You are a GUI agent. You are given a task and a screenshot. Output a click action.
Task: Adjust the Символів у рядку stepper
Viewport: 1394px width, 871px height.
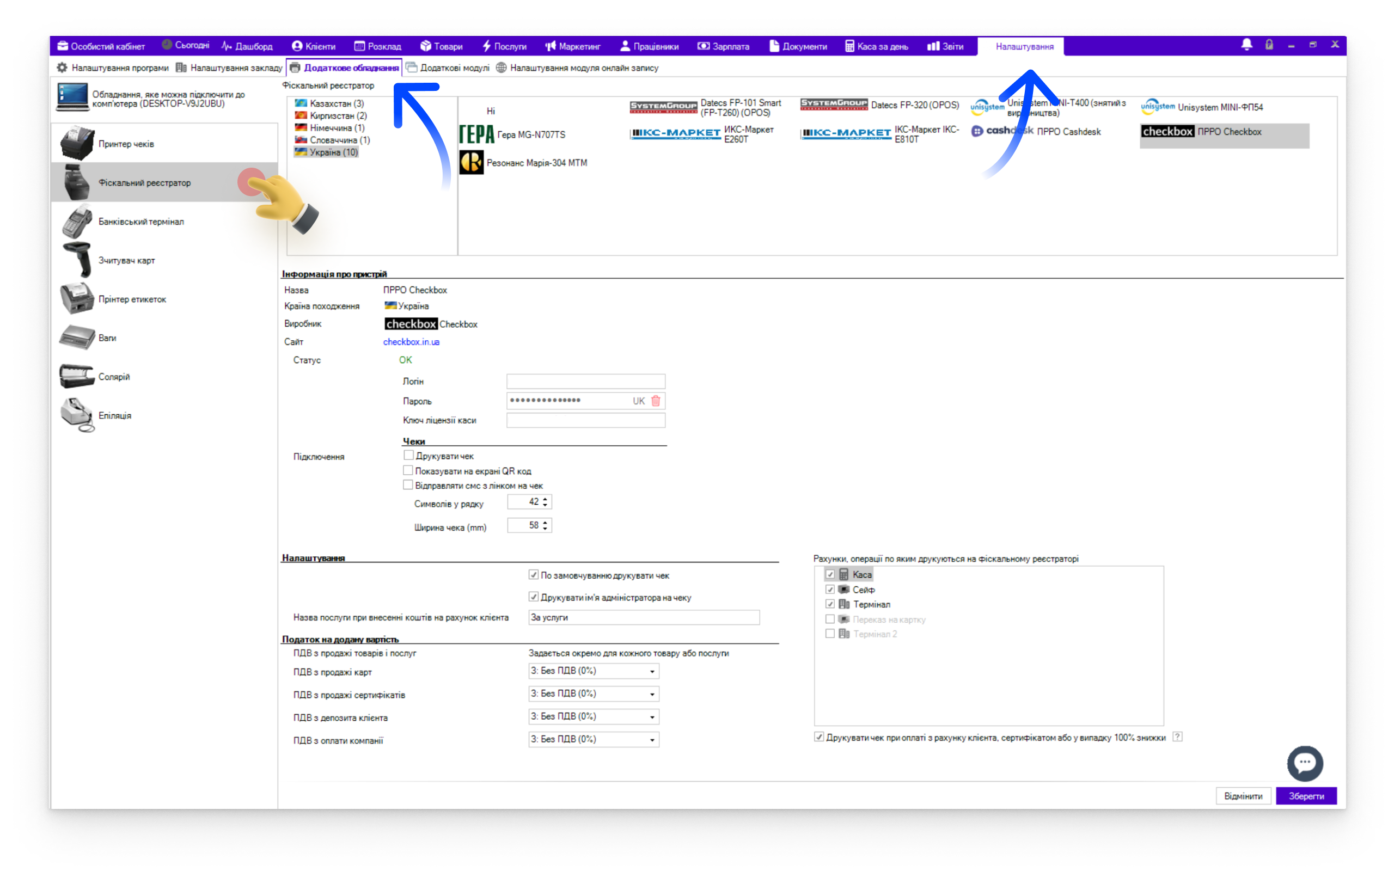pyautogui.click(x=545, y=502)
